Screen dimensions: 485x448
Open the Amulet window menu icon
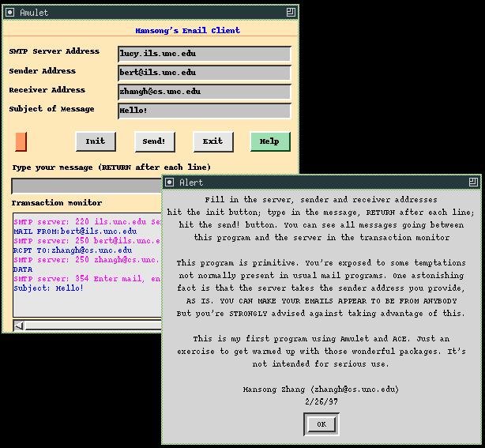[9, 13]
